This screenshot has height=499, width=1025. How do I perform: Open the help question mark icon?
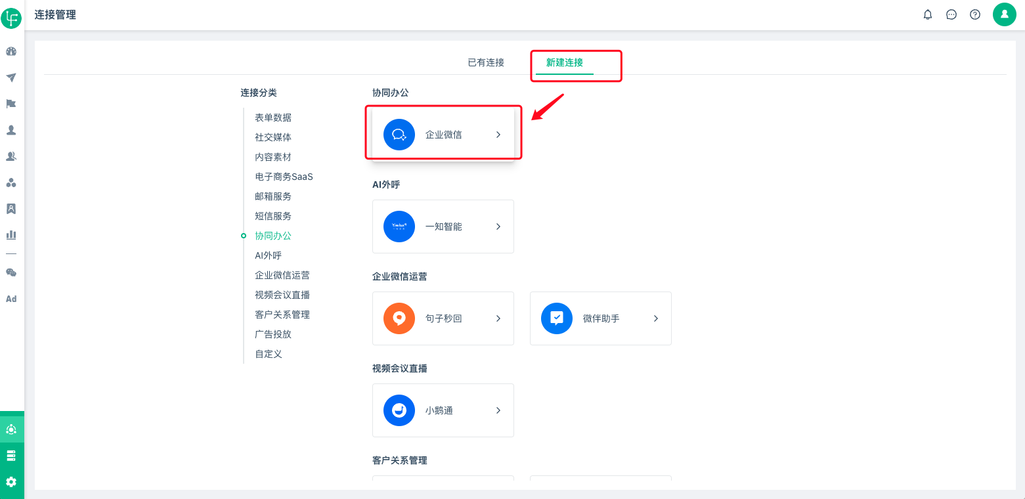point(975,14)
